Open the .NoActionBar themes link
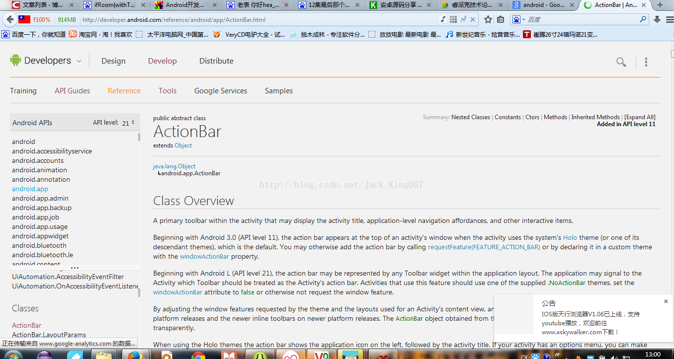The image size is (674, 359). [567, 283]
